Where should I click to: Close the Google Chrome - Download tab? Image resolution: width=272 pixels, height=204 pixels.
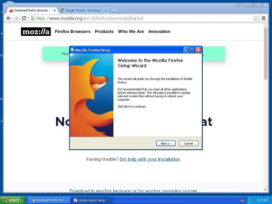pos(106,10)
